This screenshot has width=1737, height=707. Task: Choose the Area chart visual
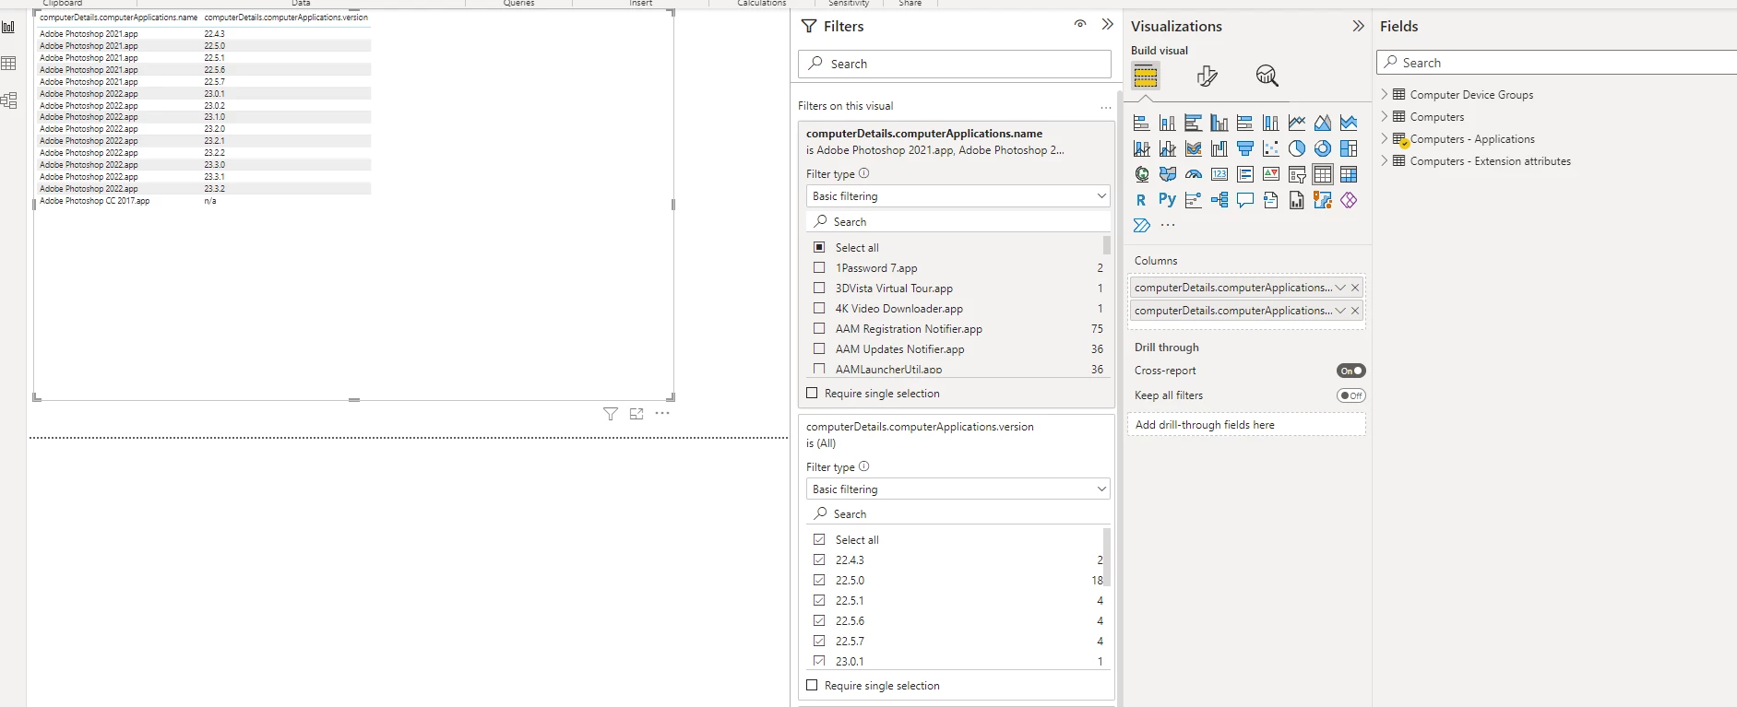[x=1323, y=123]
